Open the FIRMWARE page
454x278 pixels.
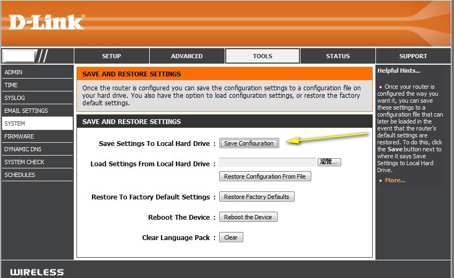click(x=37, y=136)
